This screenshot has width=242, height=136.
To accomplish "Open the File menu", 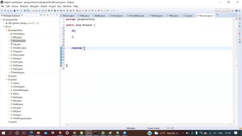I will point(3,6).
